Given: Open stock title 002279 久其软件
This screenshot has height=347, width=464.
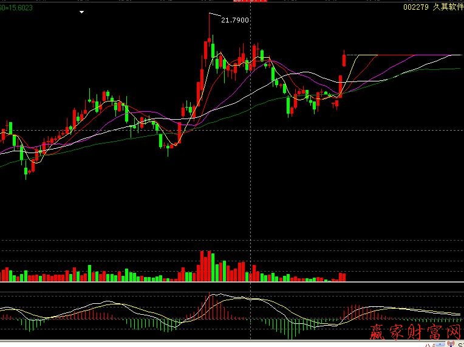Looking at the screenshot, I should click(x=433, y=7).
